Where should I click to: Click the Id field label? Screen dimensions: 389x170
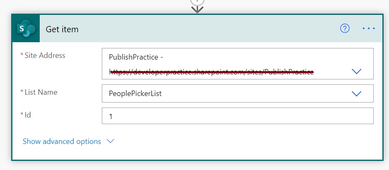pos(28,115)
